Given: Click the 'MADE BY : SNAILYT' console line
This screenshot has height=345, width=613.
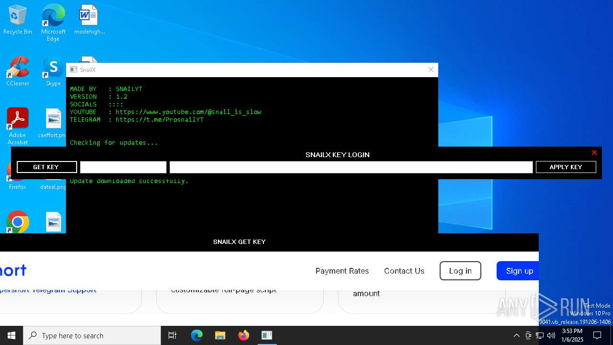Looking at the screenshot, I should 106,89.
